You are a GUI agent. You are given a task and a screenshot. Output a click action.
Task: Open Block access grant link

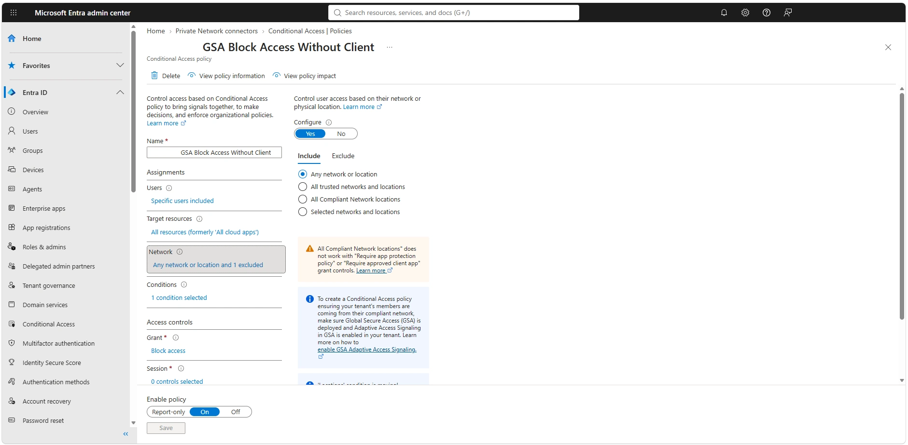tap(168, 351)
